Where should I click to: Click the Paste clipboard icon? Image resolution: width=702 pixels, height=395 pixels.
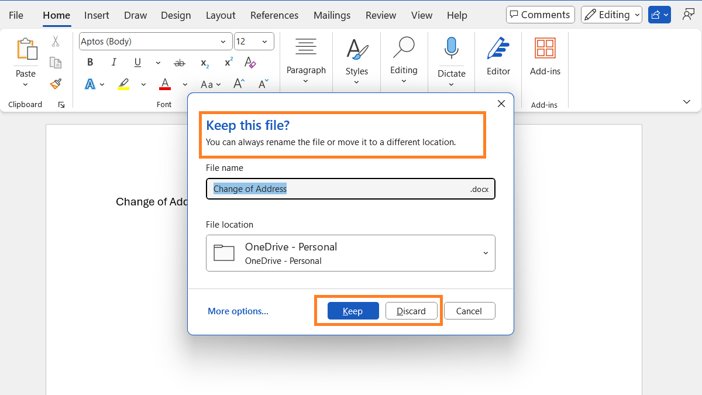(x=26, y=50)
